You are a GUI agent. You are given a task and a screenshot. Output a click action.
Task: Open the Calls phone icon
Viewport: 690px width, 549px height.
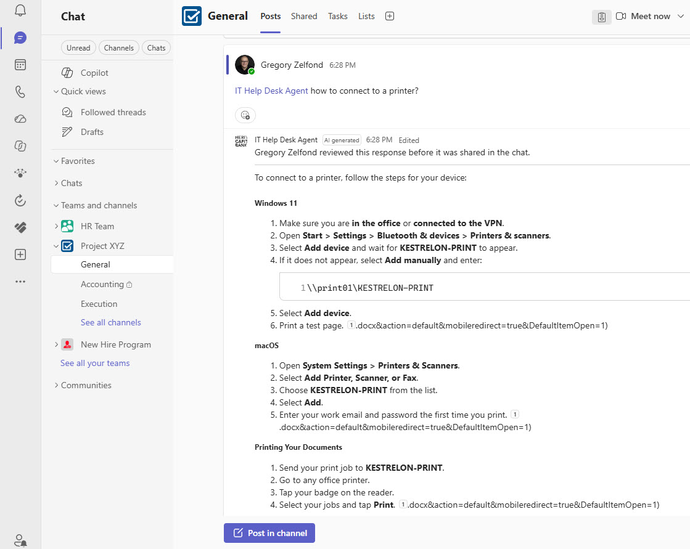pos(20,92)
